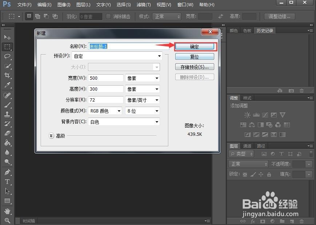Image resolution: width=316 pixels, height=225 pixels.
Task: Select the Lasso tool
Action: click(x=7, y=56)
